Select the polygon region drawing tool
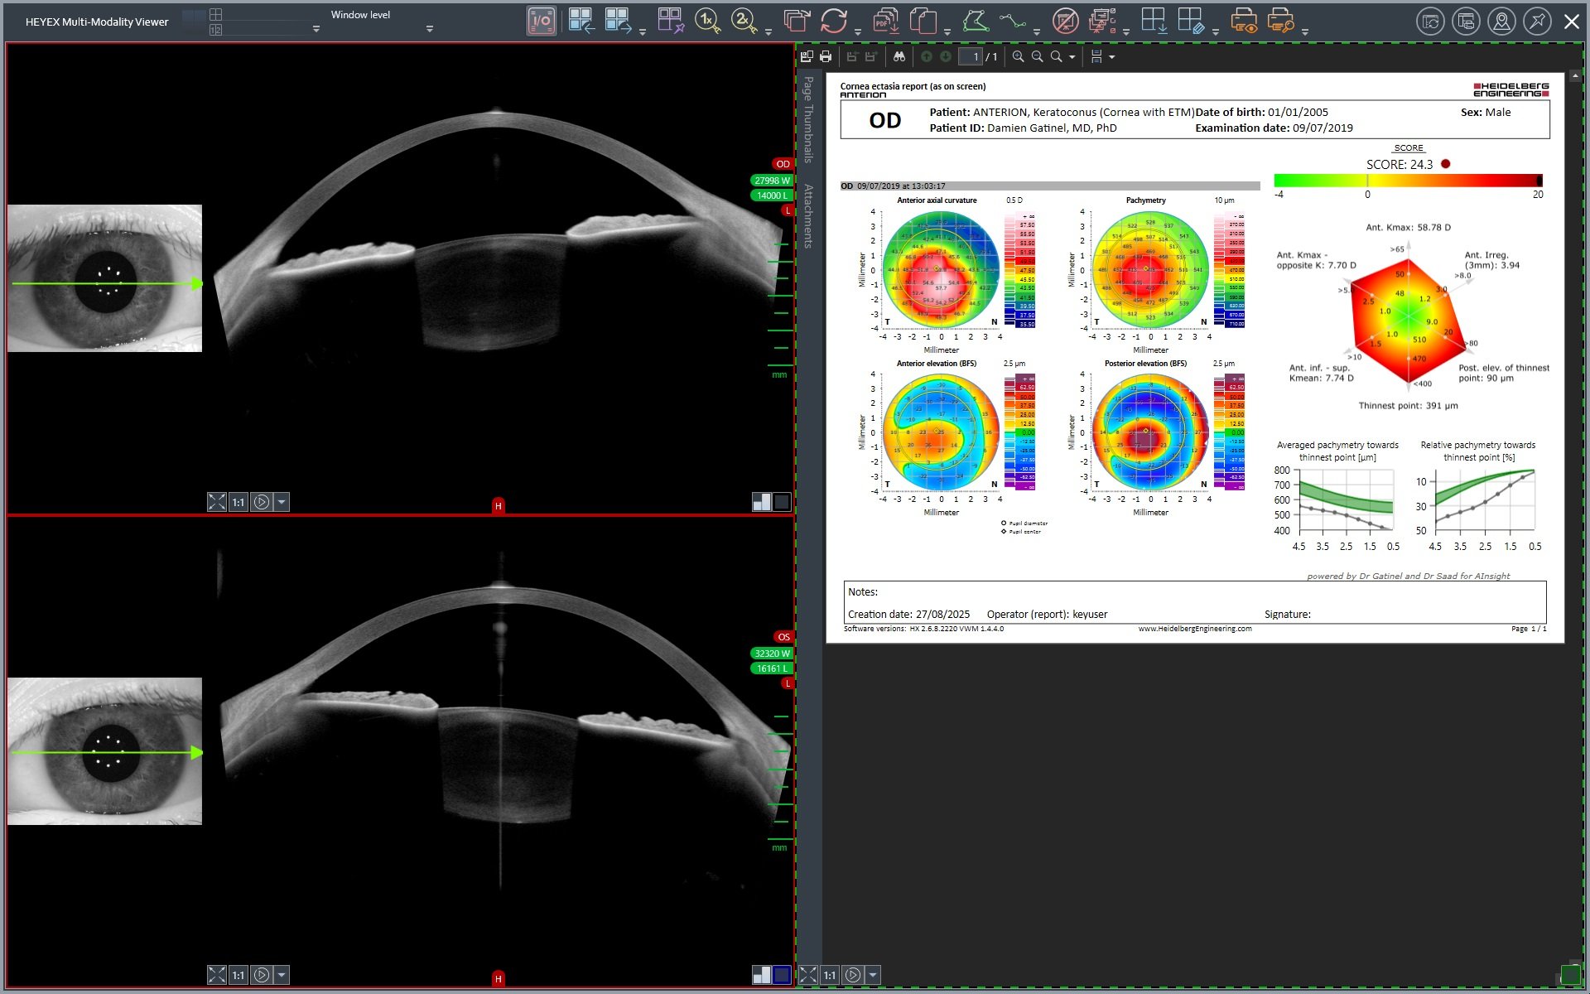 point(976,22)
